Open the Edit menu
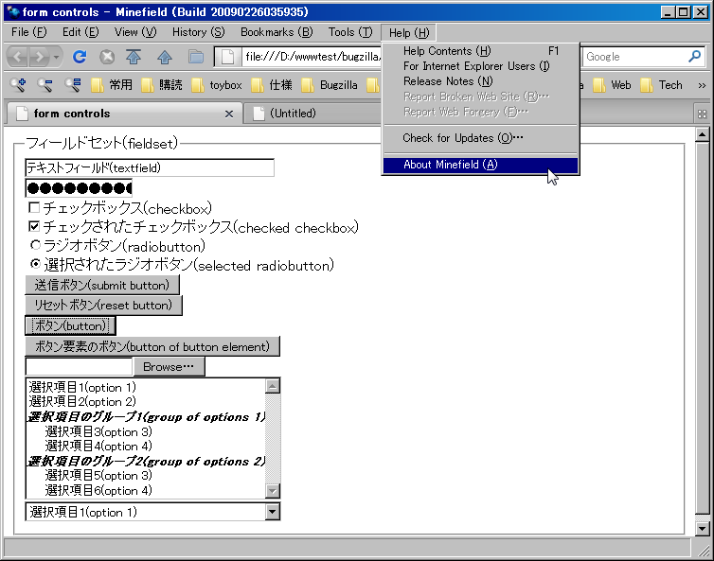Image resolution: width=714 pixels, height=561 pixels. point(80,32)
